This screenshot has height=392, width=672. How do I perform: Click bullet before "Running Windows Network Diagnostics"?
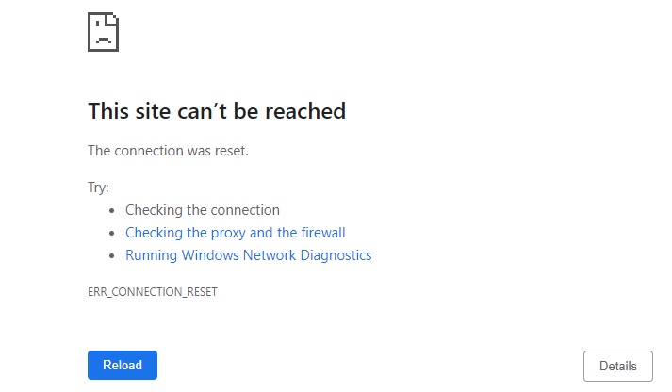tap(112, 256)
